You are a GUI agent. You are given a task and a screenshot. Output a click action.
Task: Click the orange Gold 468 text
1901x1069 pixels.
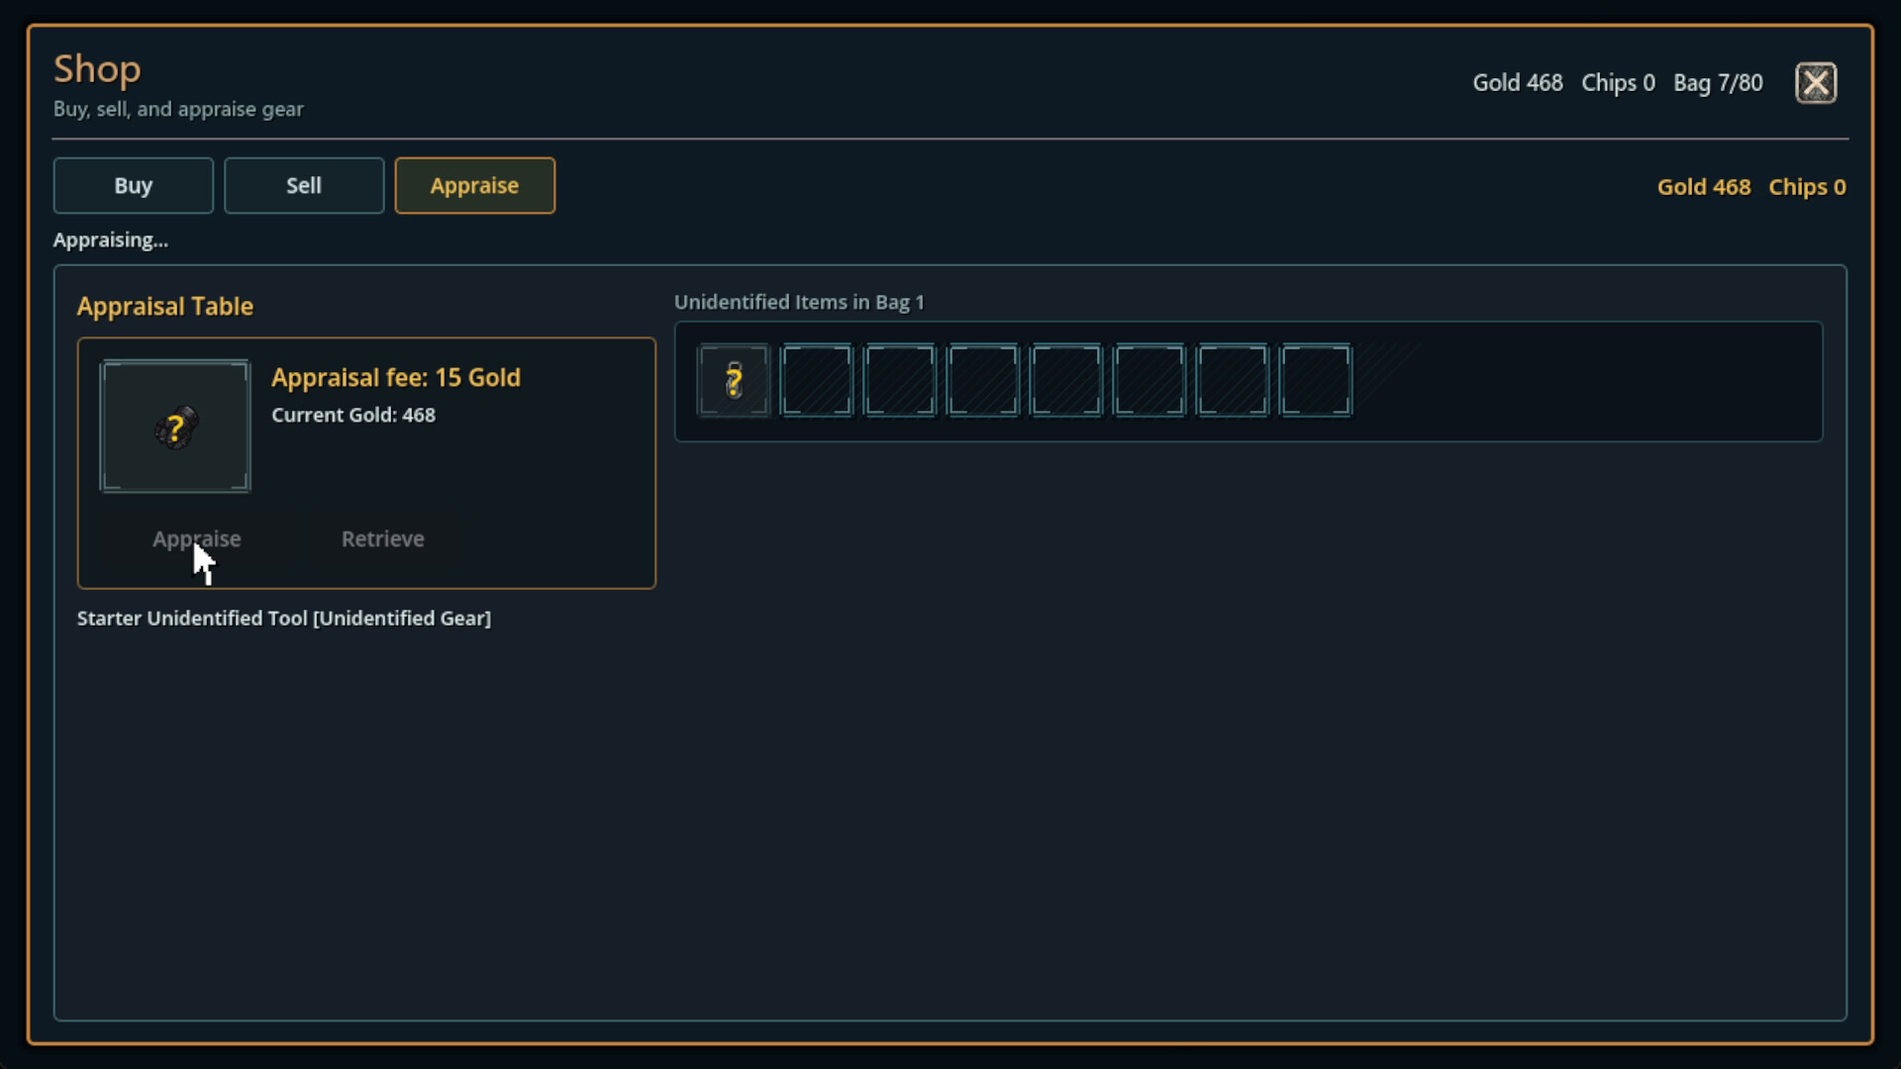point(1704,187)
